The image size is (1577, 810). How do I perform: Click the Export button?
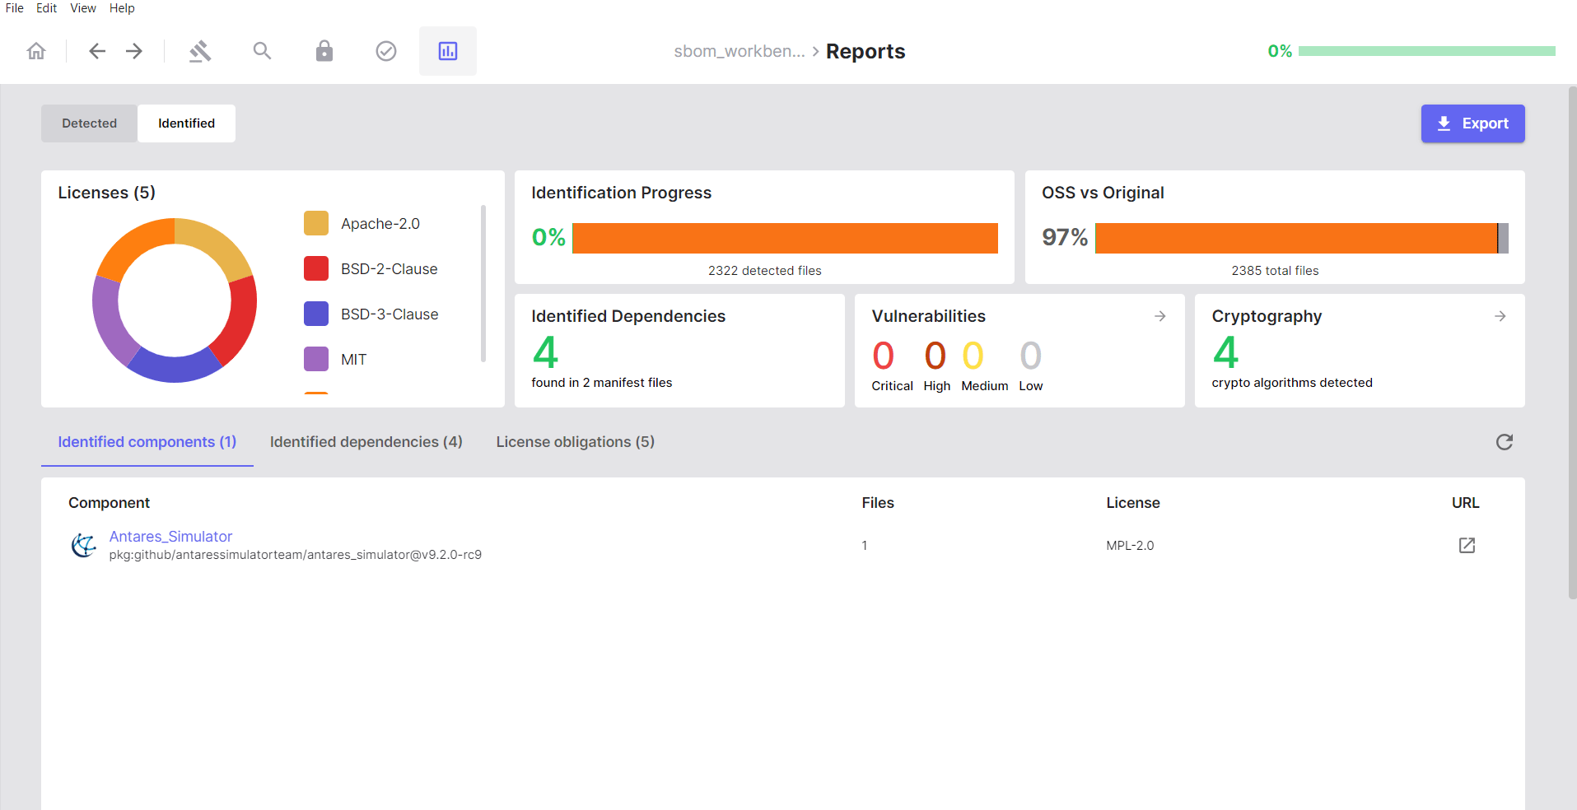point(1472,123)
